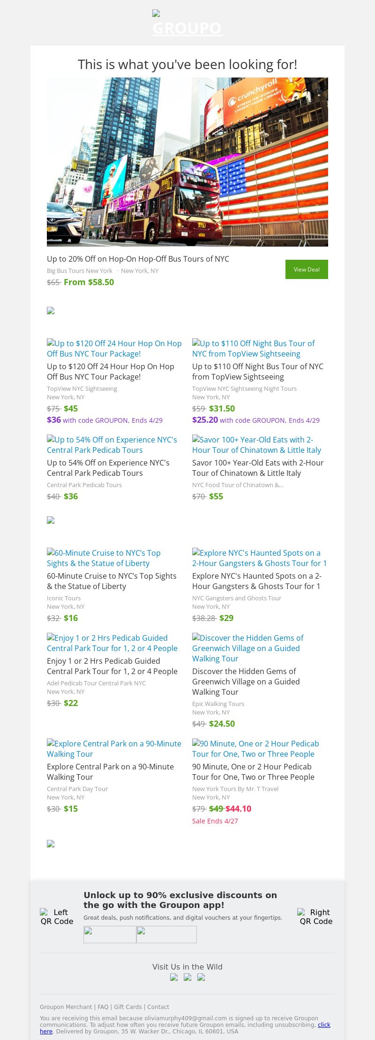Click the right app download badge

point(166,934)
